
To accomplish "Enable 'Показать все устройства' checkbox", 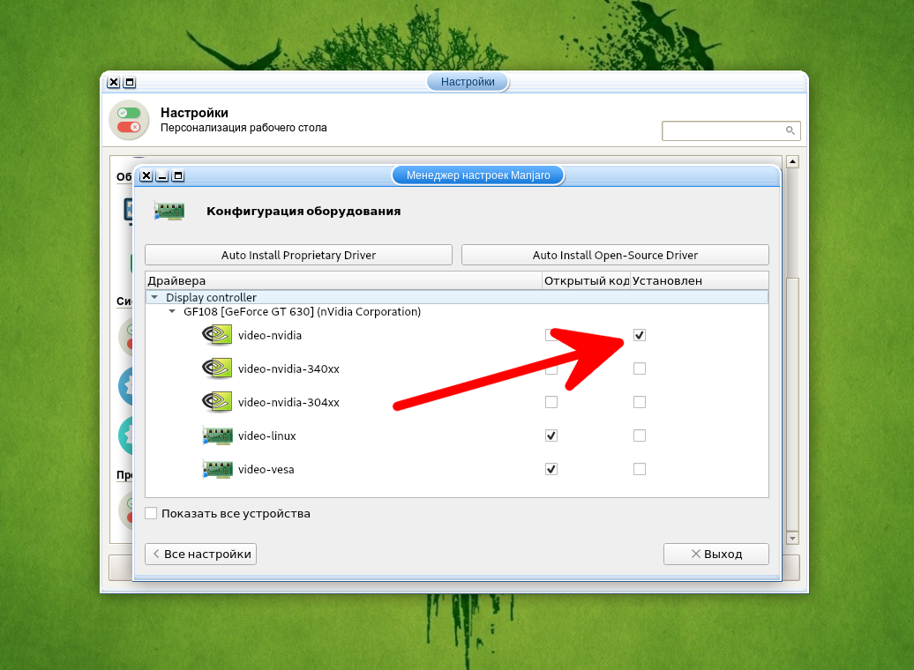I will (151, 513).
